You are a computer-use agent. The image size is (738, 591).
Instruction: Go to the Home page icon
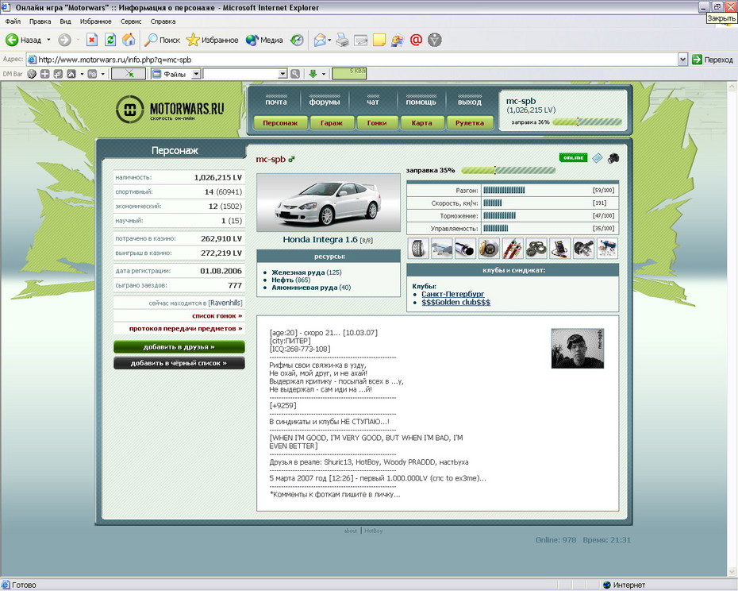129,40
